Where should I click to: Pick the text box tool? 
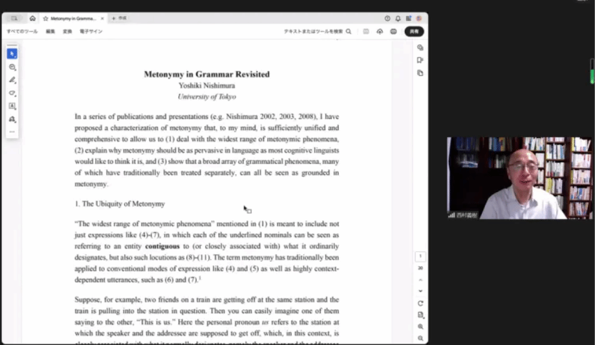pyautogui.click(x=12, y=106)
